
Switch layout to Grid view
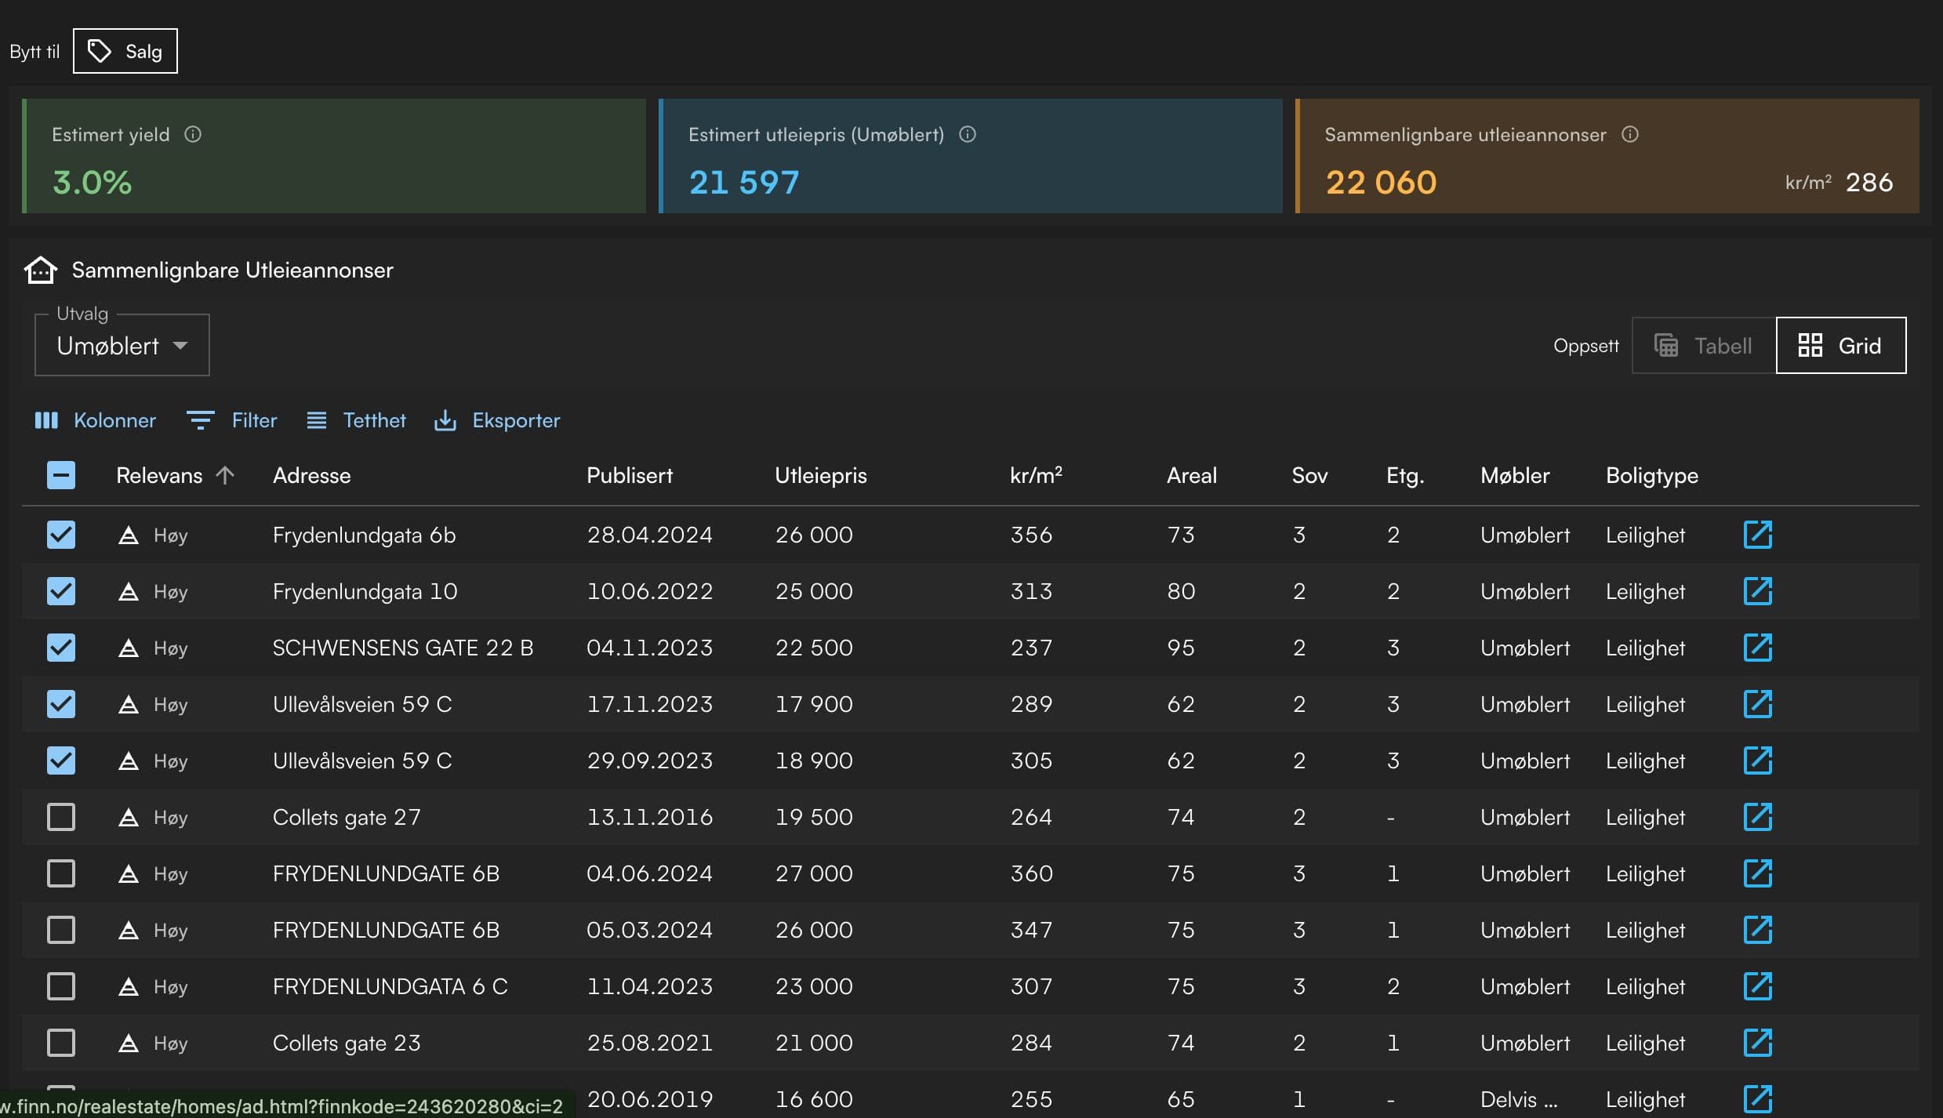pos(1840,346)
